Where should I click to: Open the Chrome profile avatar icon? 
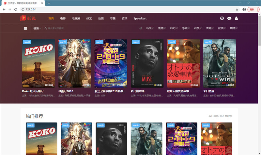pyautogui.click(x=244, y=9)
